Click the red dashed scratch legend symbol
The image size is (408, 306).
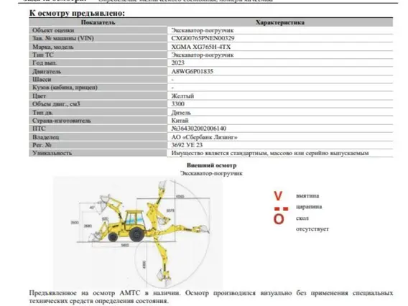point(282,209)
